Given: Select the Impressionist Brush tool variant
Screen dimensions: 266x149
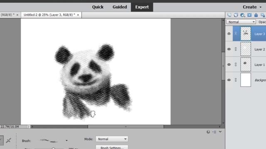Looking at the screenshot, I should click(x=8, y=140).
